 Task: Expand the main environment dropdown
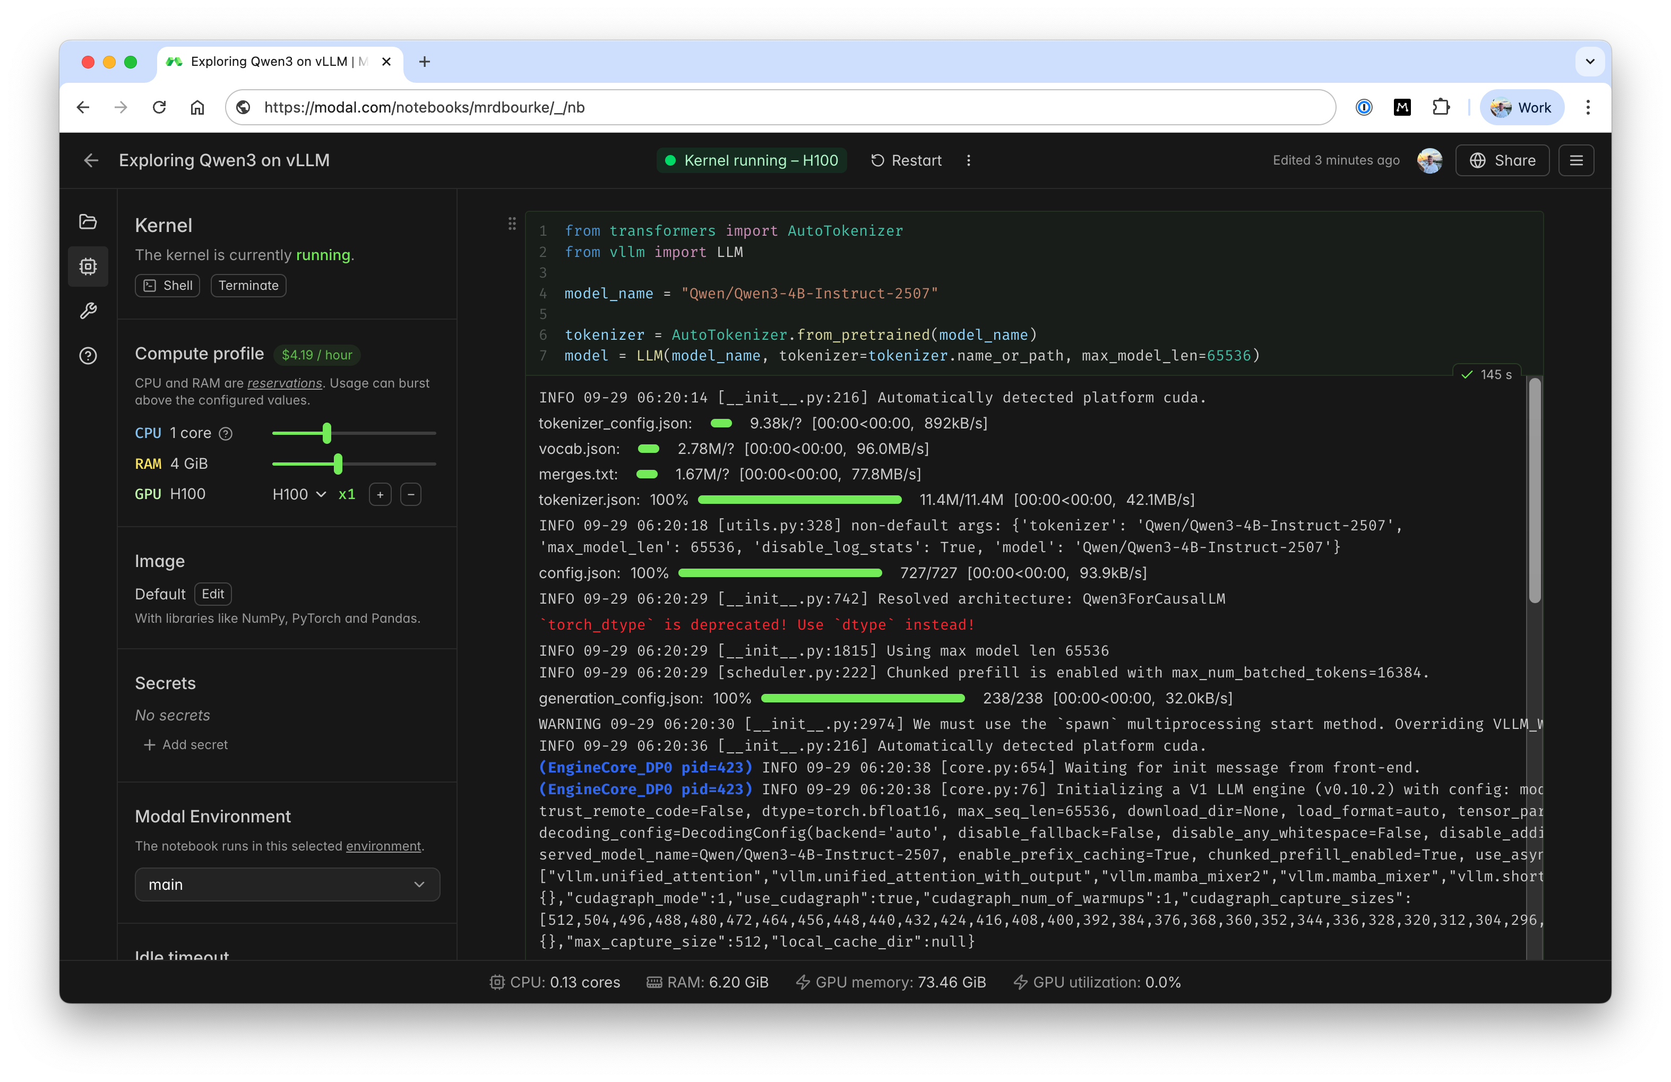point(287,885)
